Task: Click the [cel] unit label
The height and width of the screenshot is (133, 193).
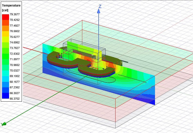Action: point(5,10)
